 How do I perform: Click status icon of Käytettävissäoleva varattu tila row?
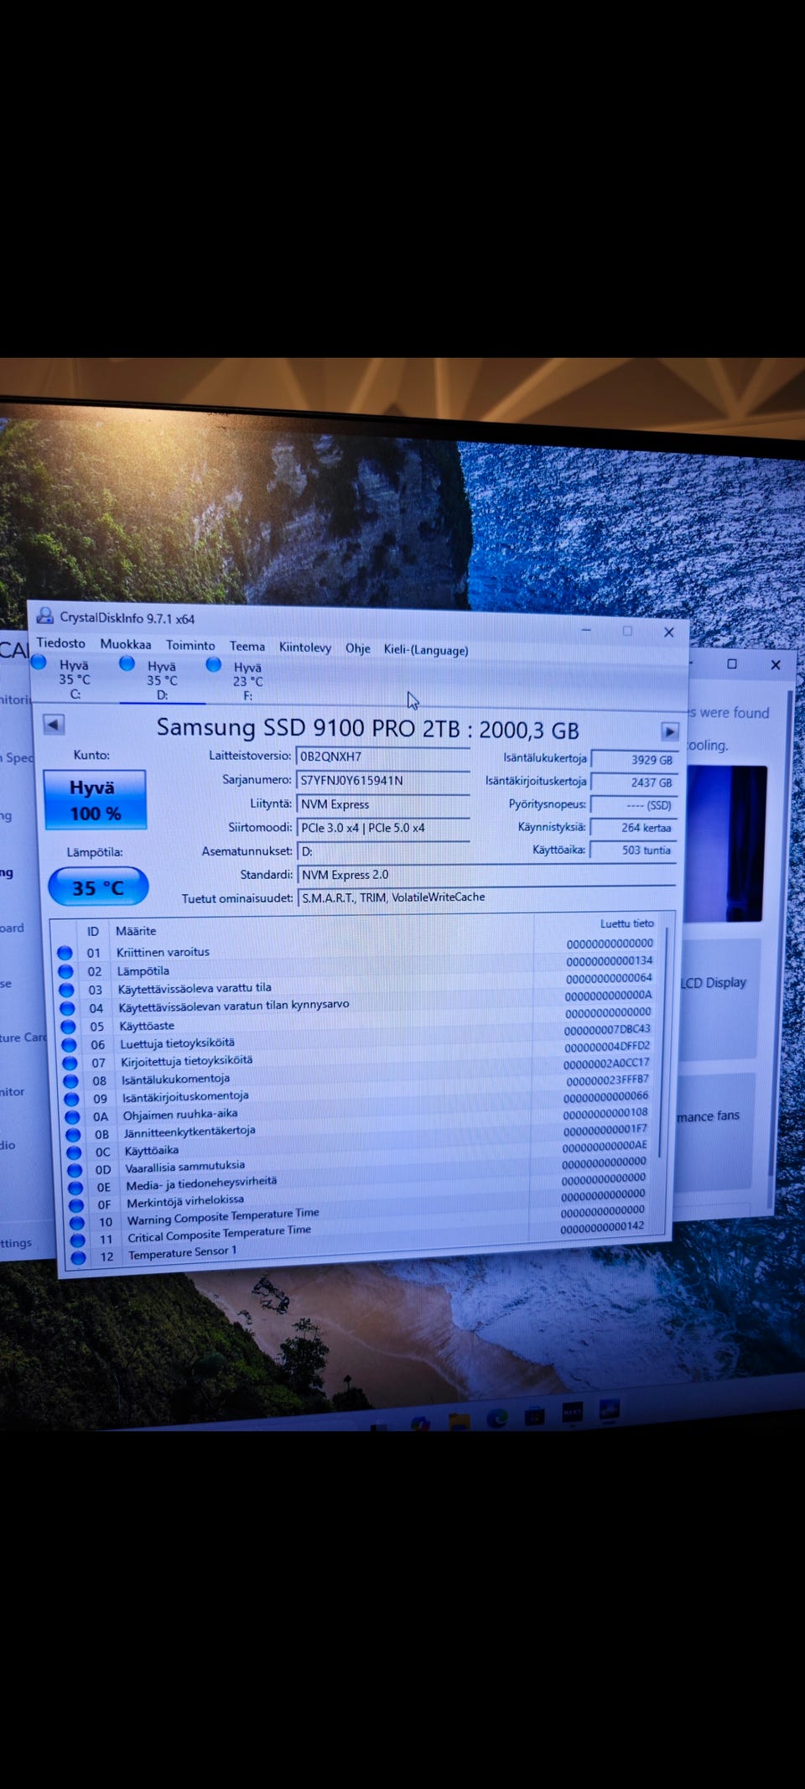pos(67,990)
